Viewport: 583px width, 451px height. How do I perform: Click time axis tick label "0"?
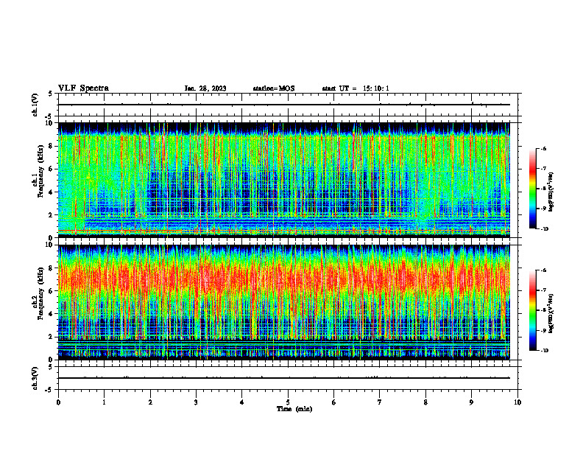click(x=58, y=402)
